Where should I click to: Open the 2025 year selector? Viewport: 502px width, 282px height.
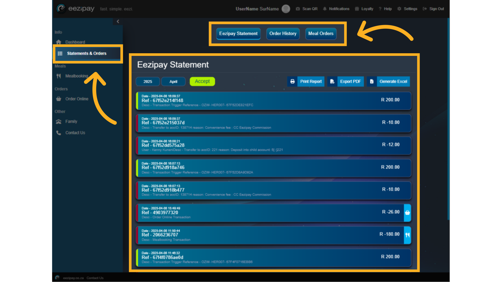click(148, 81)
